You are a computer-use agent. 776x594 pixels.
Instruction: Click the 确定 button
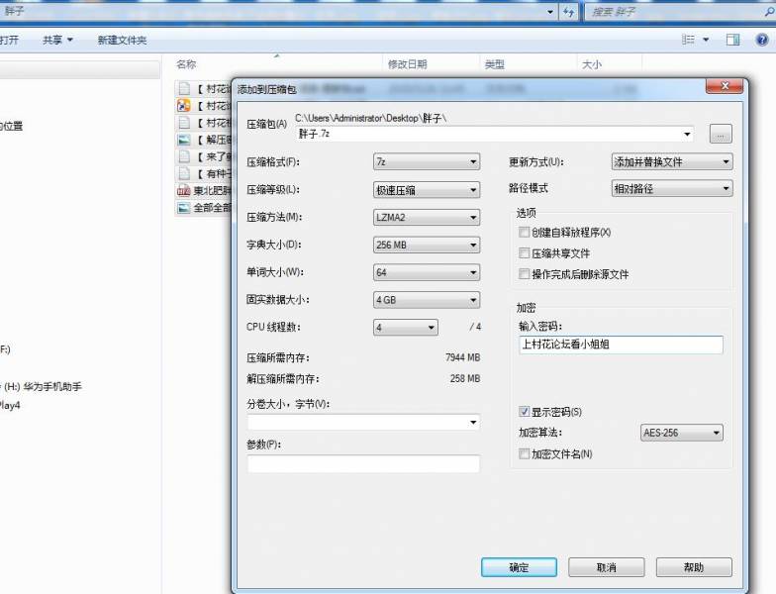tap(519, 567)
